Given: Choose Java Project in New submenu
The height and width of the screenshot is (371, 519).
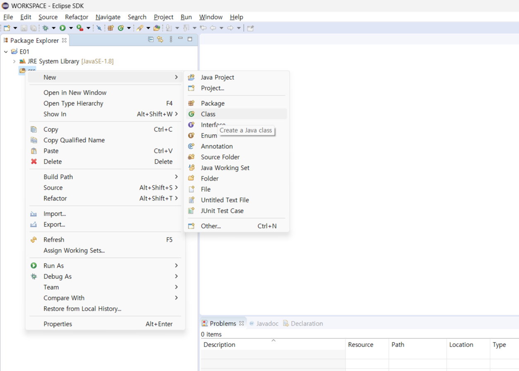Looking at the screenshot, I should point(236,77).
